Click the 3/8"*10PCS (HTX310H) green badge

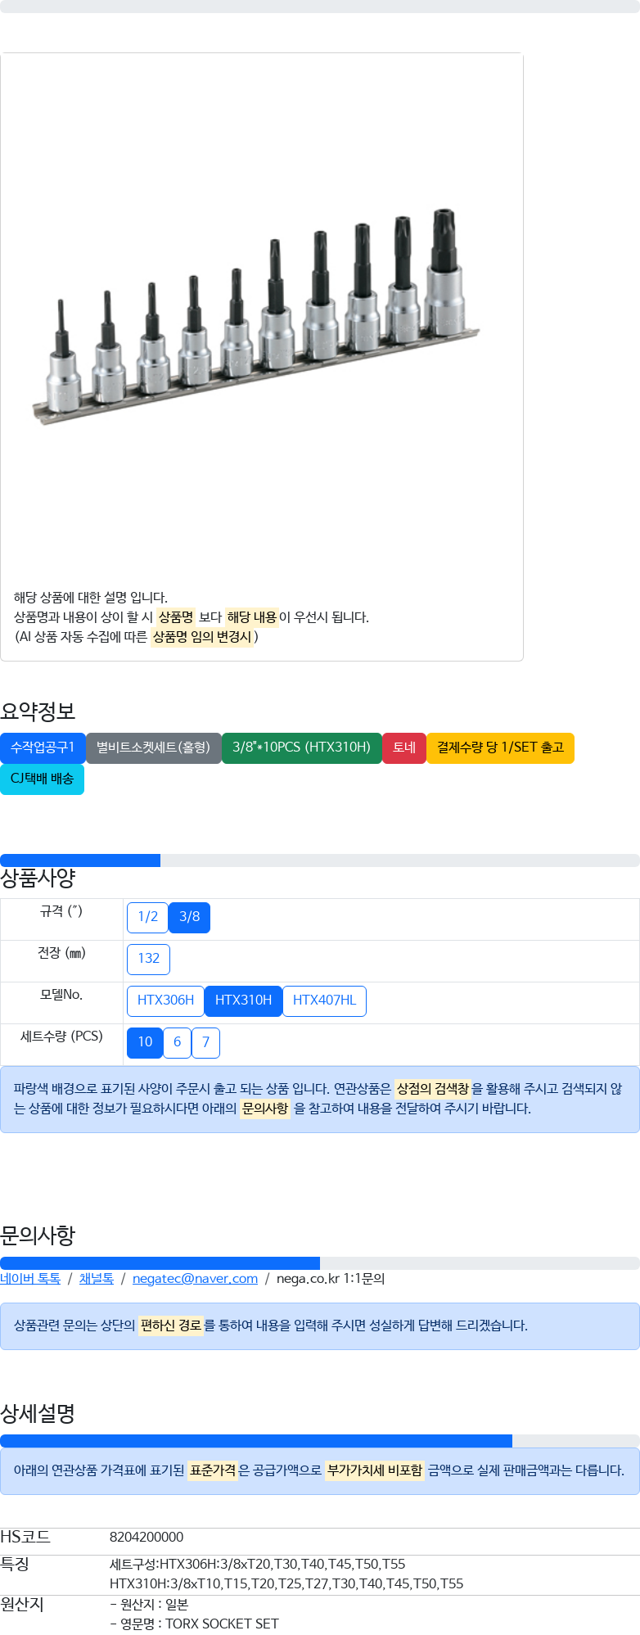coord(302,747)
